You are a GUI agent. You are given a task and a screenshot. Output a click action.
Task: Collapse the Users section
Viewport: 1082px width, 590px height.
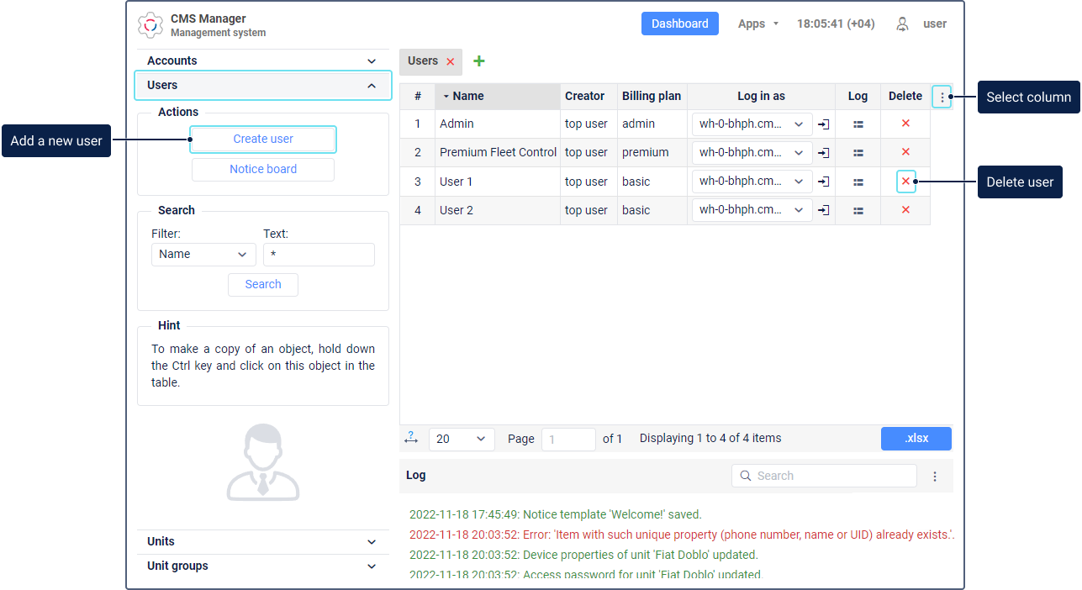pyautogui.click(x=372, y=86)
